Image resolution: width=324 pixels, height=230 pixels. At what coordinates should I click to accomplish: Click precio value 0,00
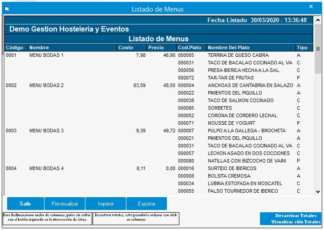point(171,168)
